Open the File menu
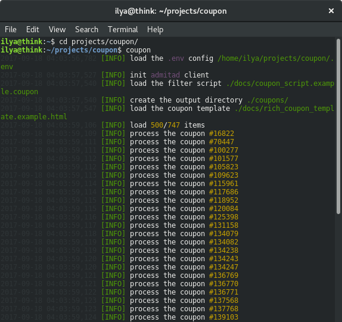 tap(11, 29)
